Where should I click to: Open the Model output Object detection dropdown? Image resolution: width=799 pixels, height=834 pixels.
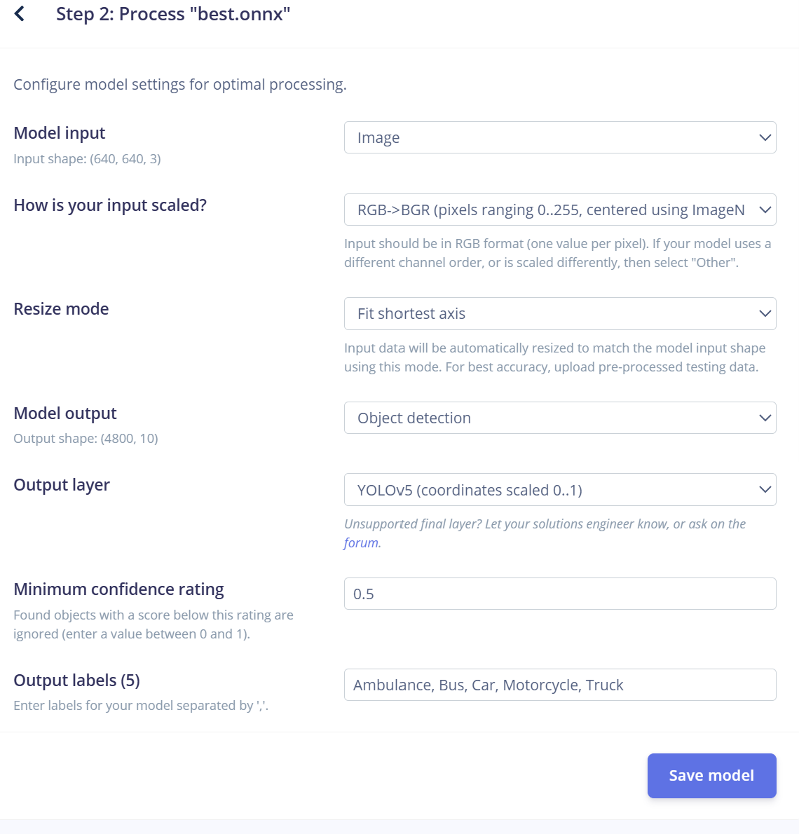click(x=559, y=418)
